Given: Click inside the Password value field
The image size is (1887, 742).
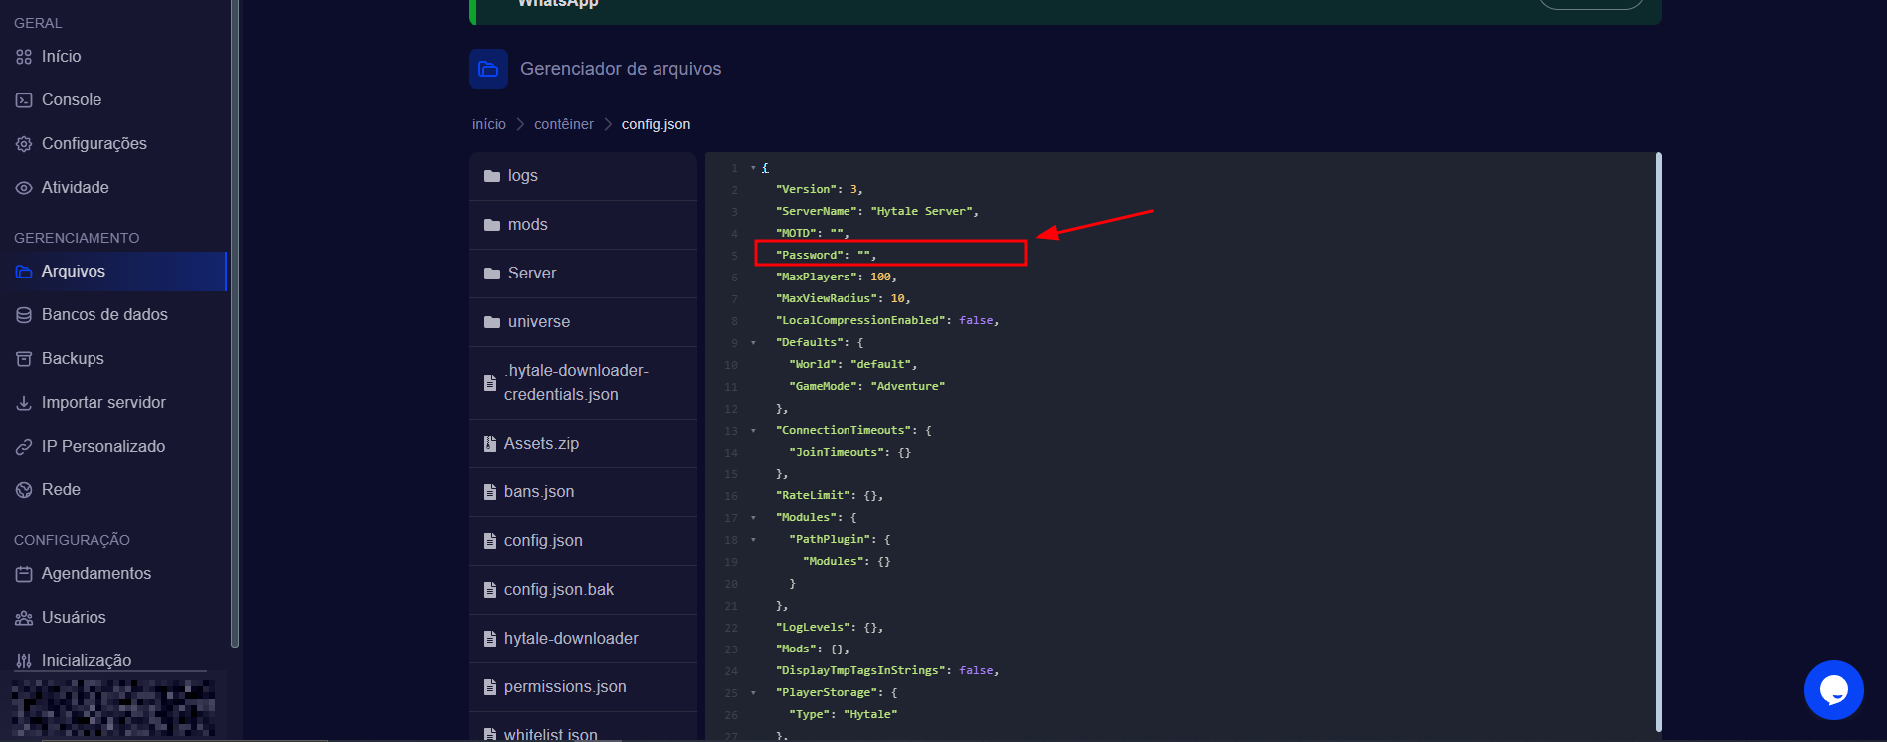Looking at the screenshot, I should 863,255.
